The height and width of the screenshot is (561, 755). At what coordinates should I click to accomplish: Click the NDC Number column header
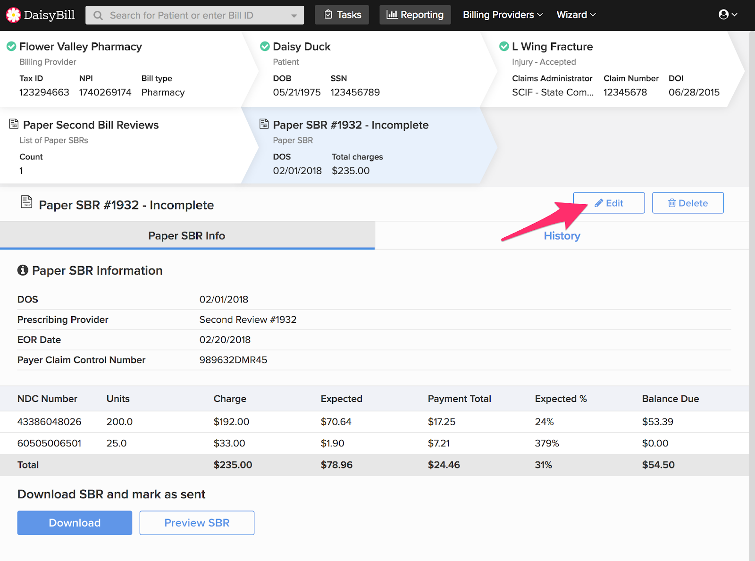(x=47, y=399)
